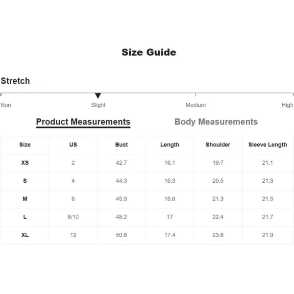
Task: Click the Length column header
Action: point(170,145)
